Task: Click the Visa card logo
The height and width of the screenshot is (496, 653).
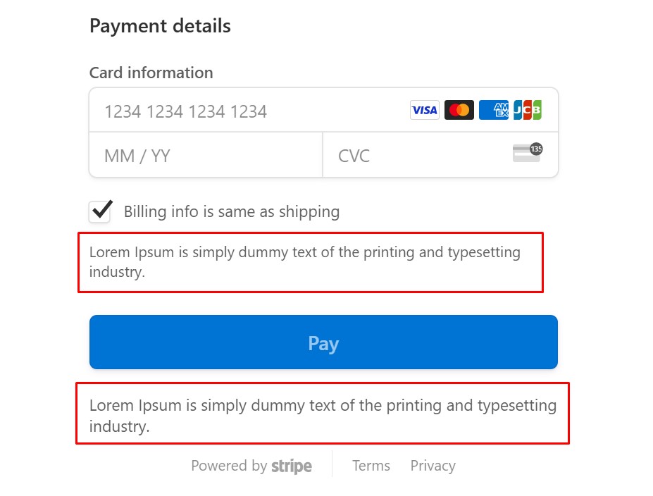Action: pyautogui.click(x=424, y=110)
